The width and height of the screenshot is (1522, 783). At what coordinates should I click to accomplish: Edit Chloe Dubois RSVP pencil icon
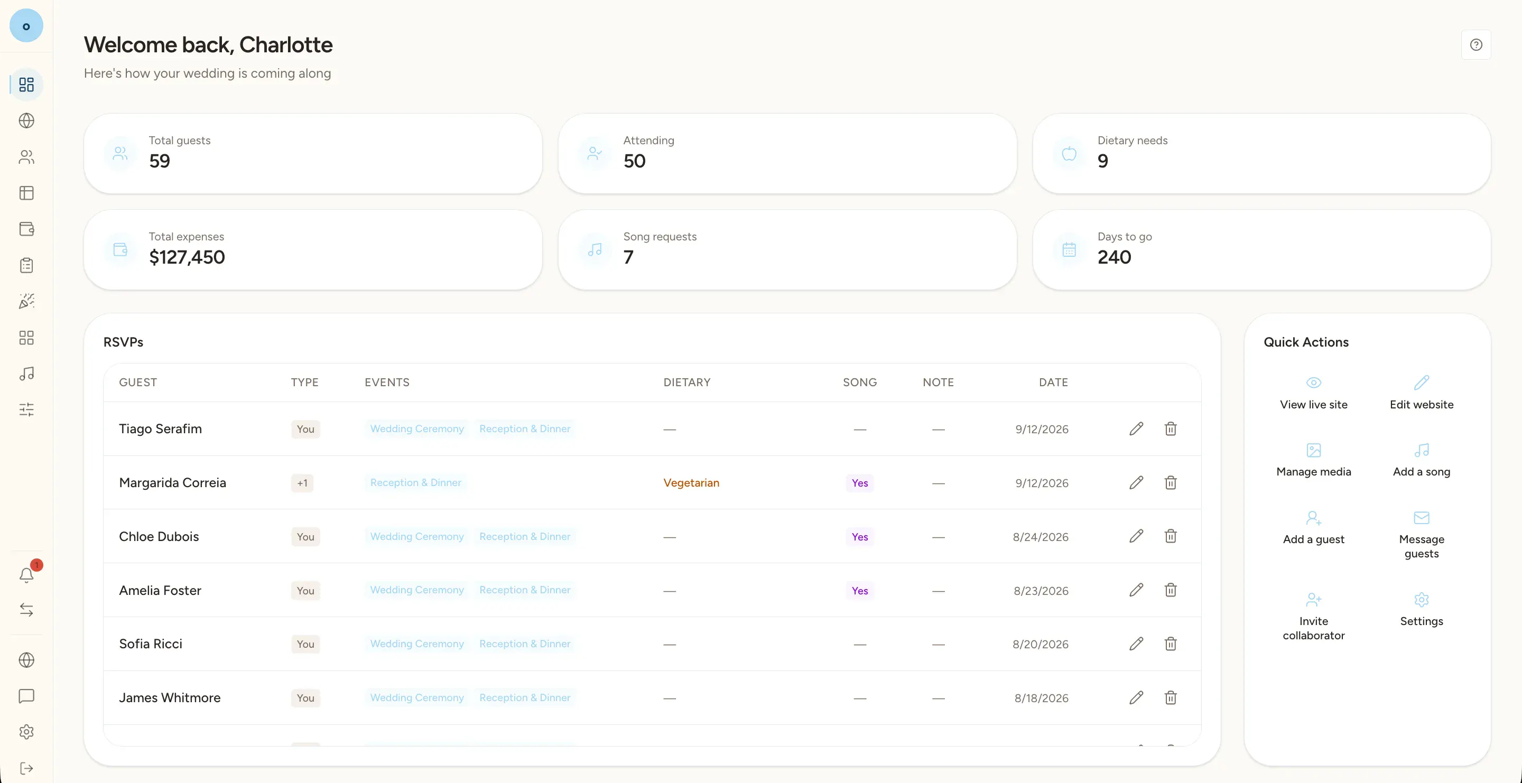pyautogui.click(x=1136, y=536)
